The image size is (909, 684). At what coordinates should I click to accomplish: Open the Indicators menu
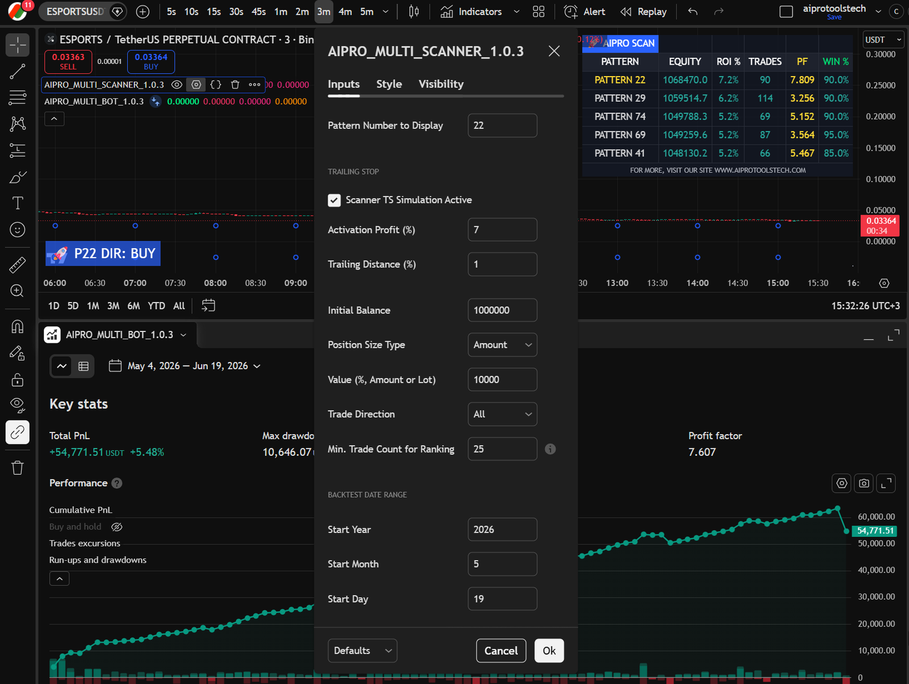tap(472, 11)
